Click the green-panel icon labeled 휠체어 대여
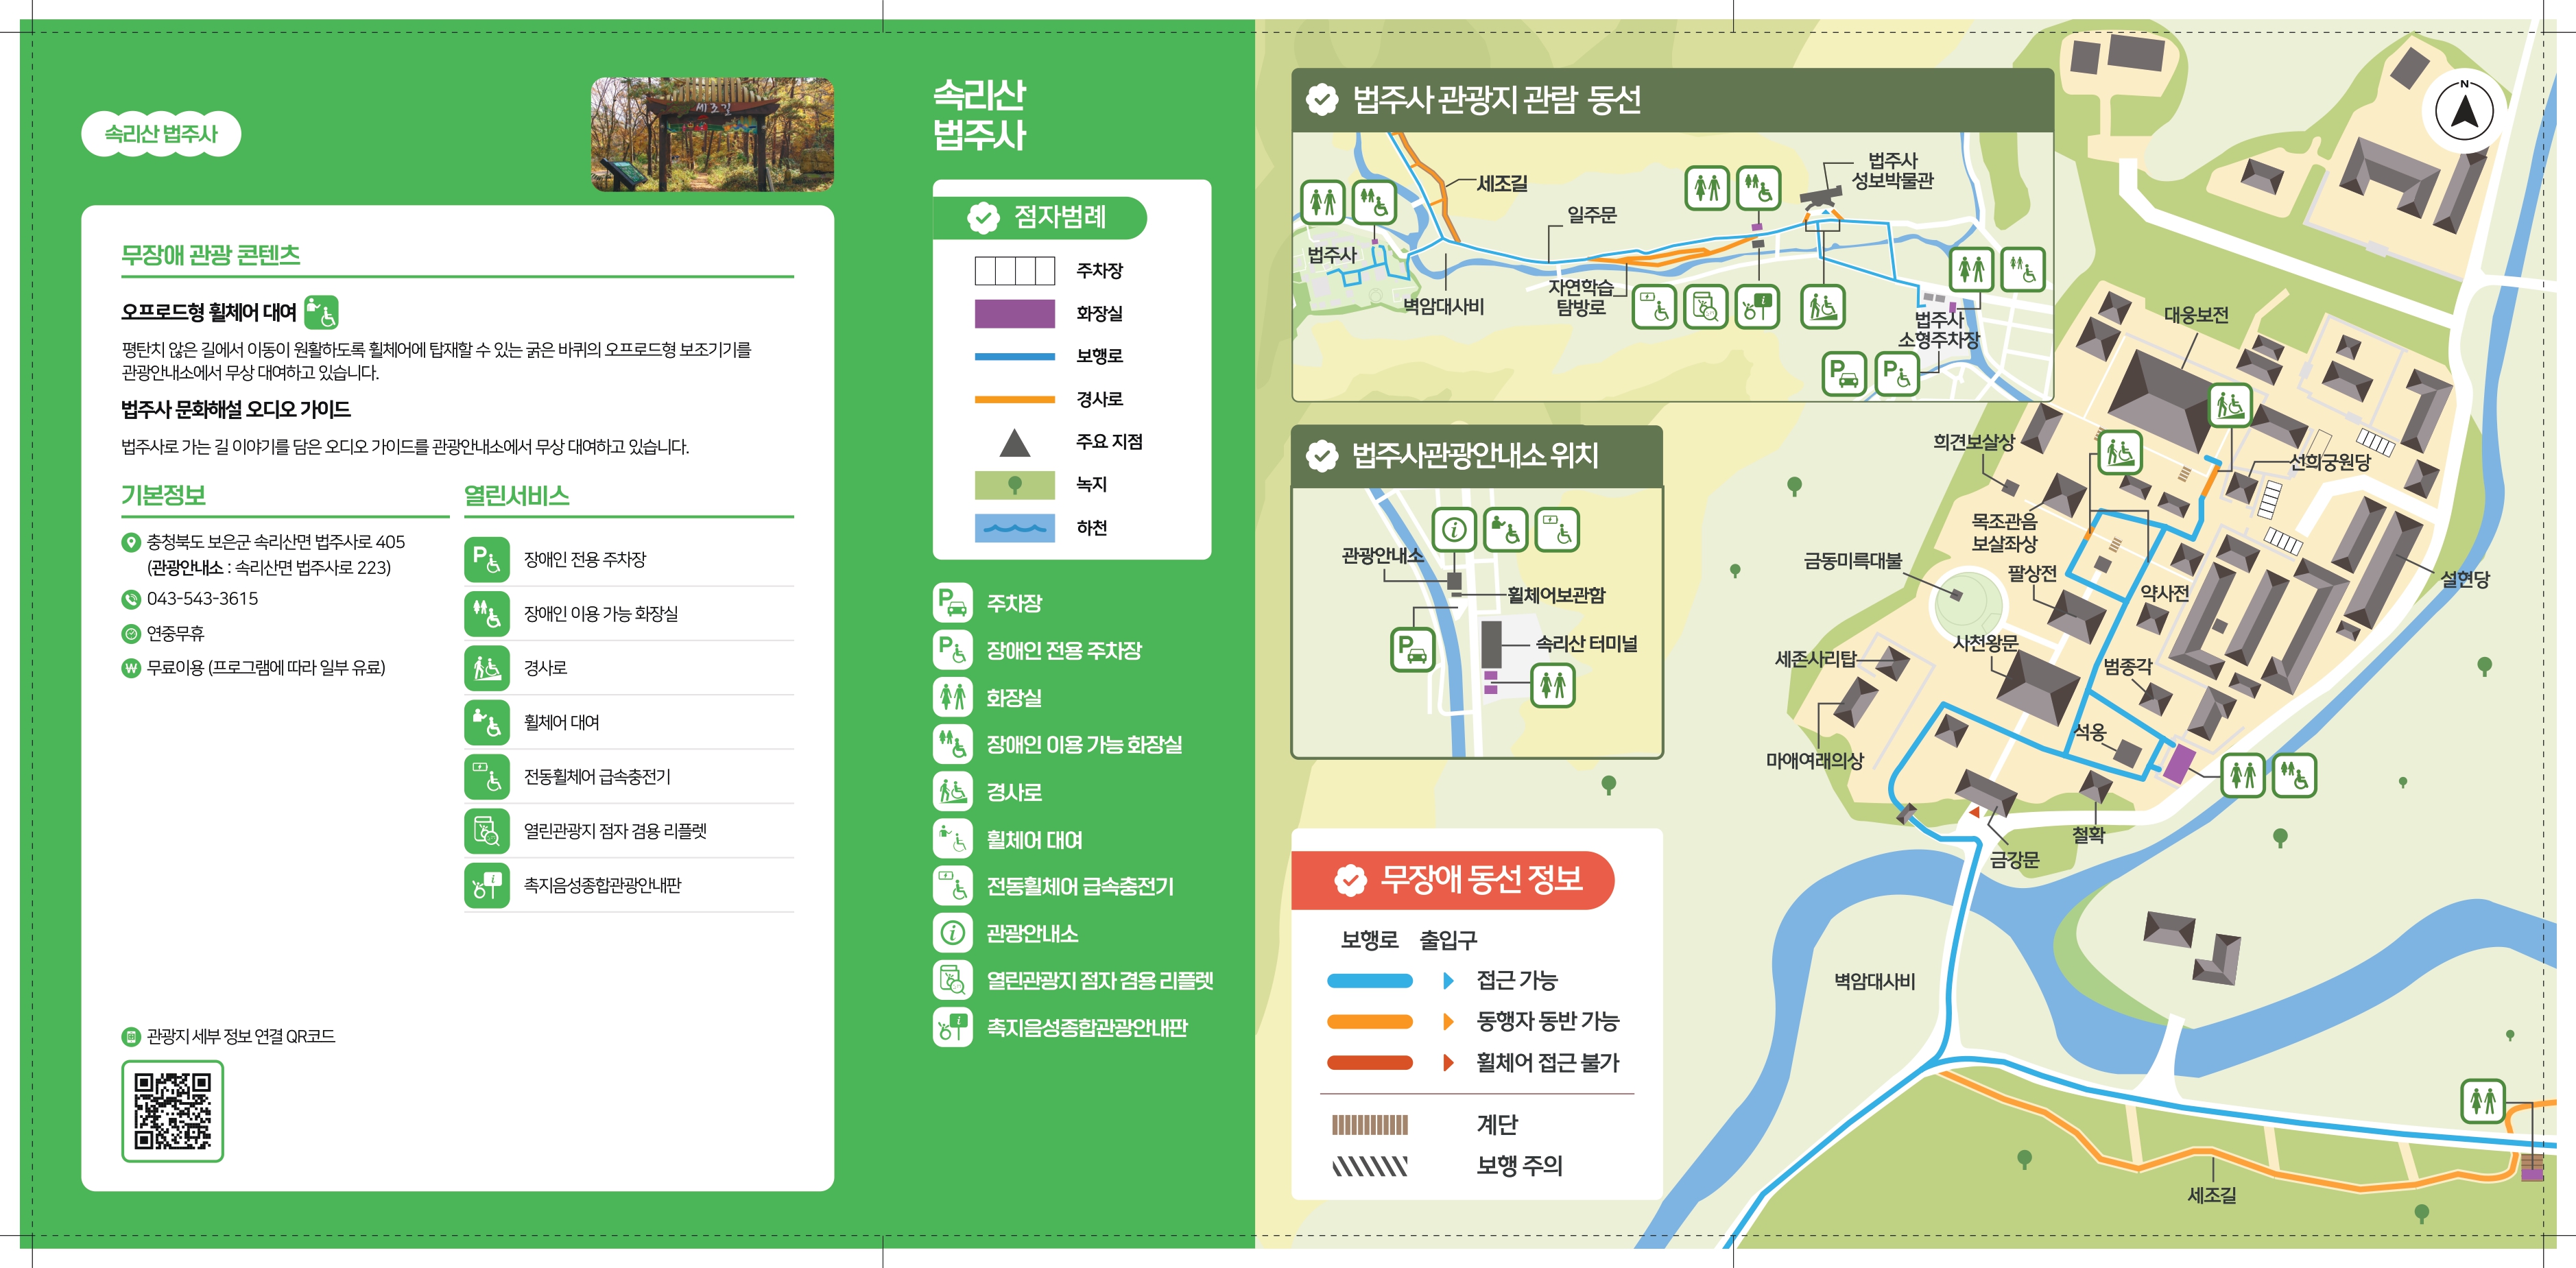Viewport: 2576px width, 1268px height. pos(952,839)
